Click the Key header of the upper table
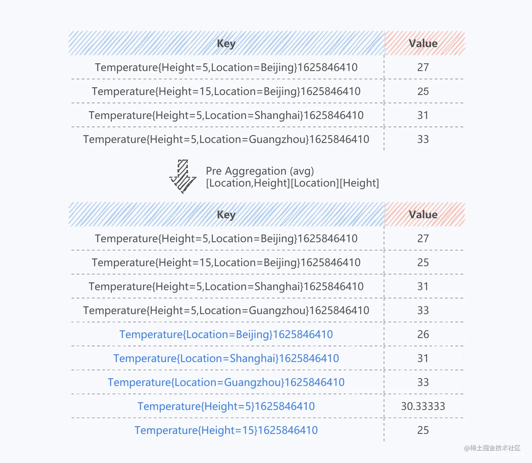 tap(226, 43)
